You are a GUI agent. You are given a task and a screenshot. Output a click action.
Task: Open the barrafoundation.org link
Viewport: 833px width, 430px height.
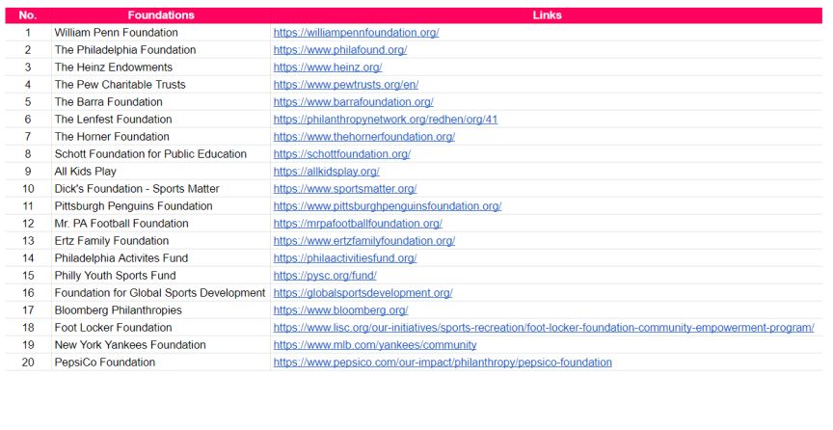353,102
